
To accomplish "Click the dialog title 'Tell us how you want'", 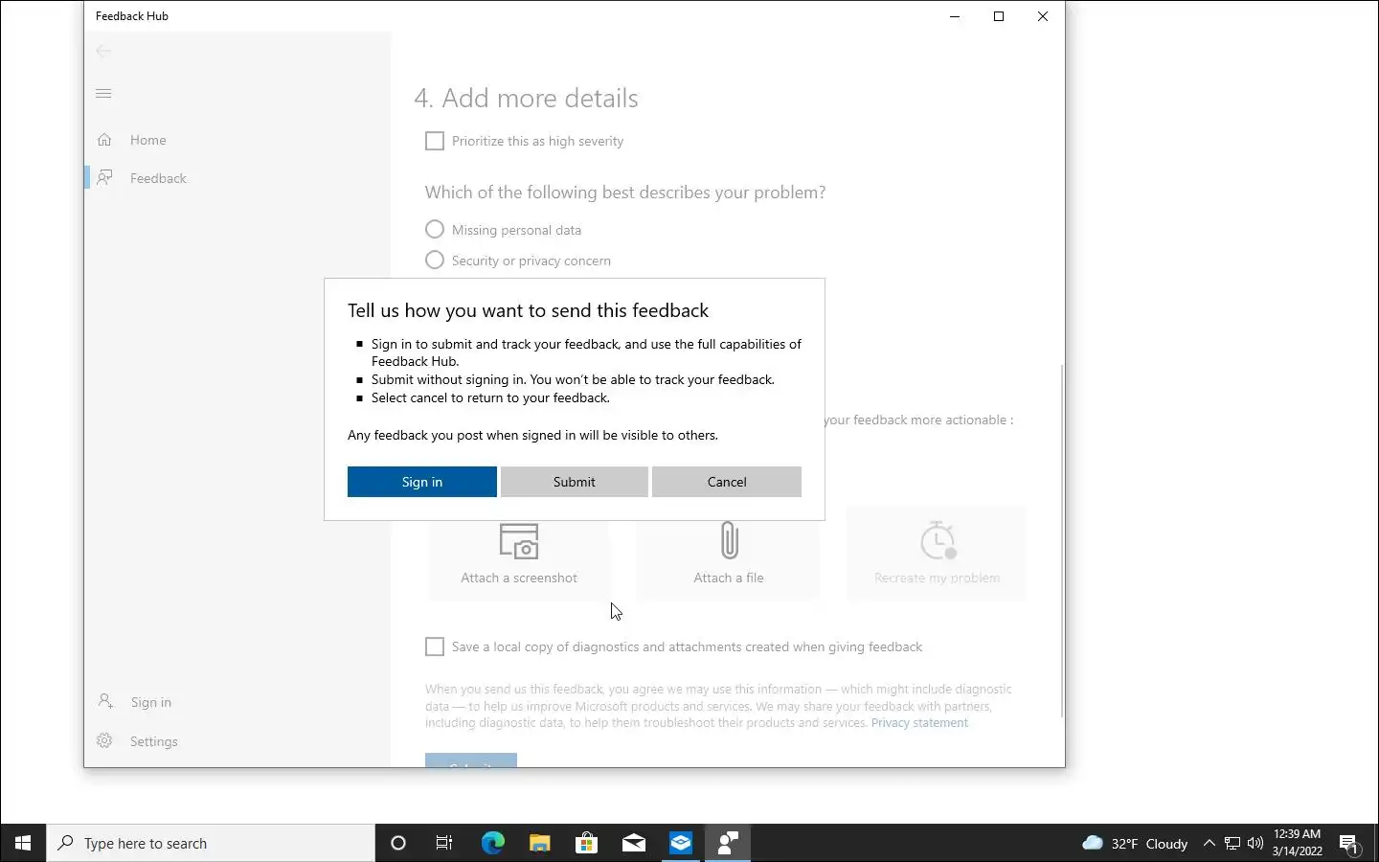I will click(528, 310).
